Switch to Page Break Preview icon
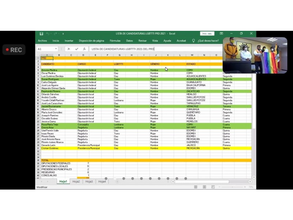 pos(213,187)
